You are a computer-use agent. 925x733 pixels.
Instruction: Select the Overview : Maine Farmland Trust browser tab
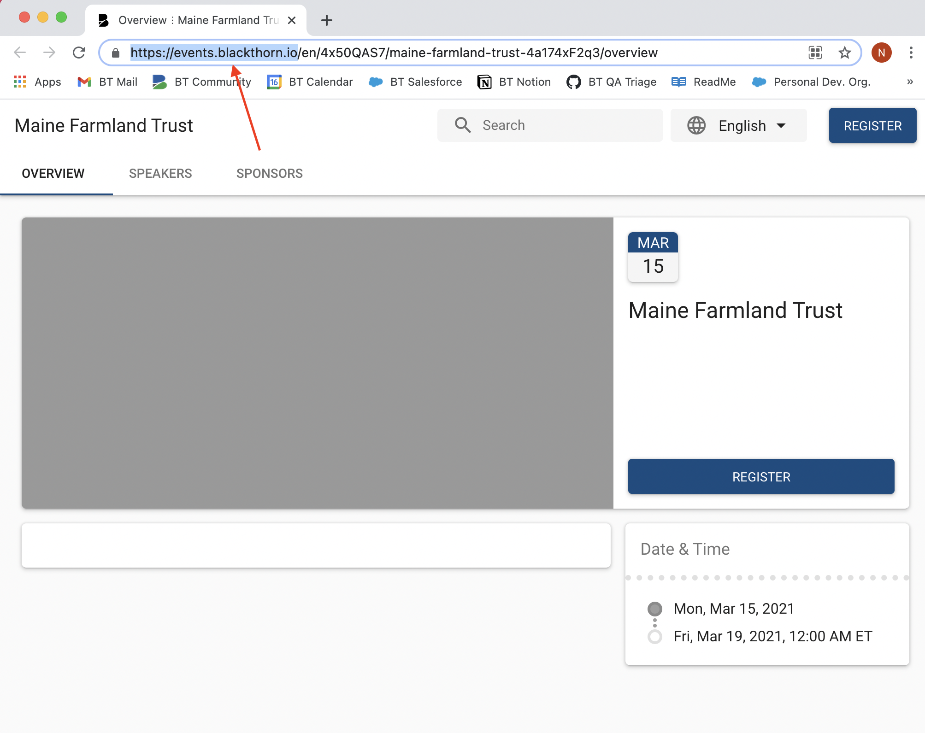click(x=196, y=20)
